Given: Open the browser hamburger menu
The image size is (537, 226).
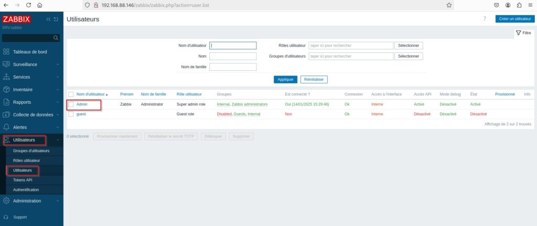Looking at the screenshot, I should [x=530, y=5].
